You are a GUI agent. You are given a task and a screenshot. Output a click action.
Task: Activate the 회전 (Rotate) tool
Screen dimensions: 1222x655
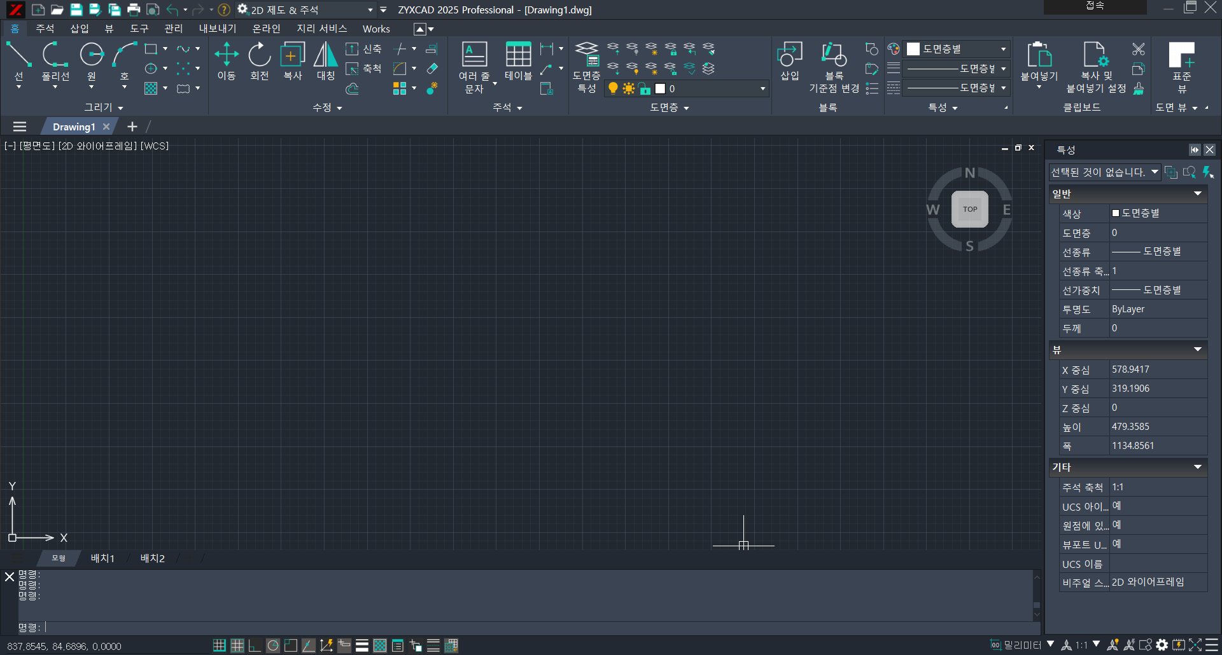click(260, 61)
